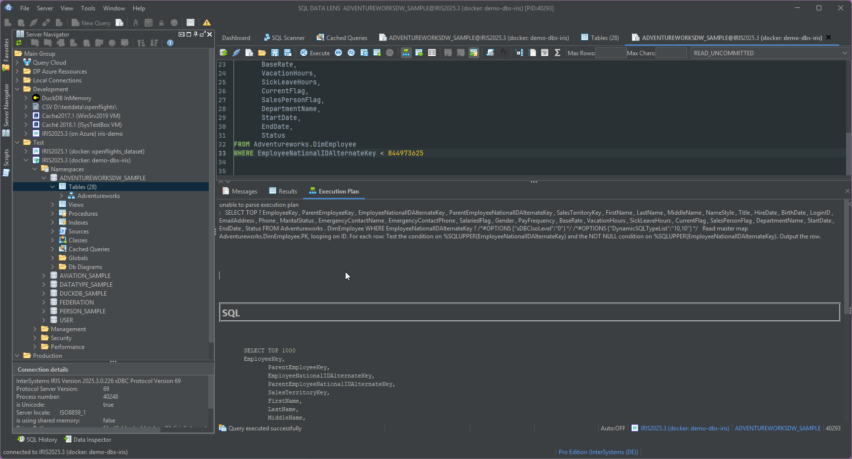
Task: Close the Server Navigator panel
Action: 210,34
